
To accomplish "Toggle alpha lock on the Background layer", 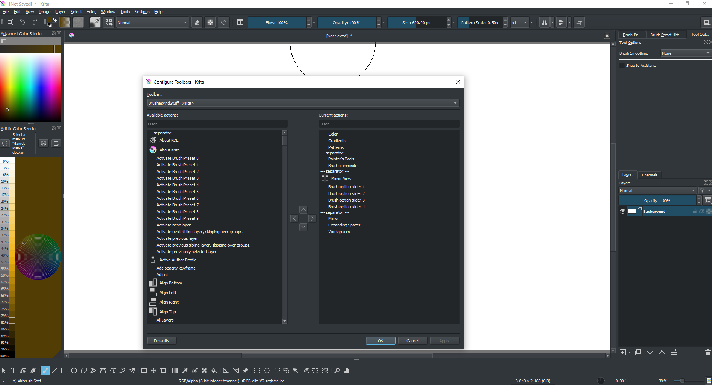I will point(702,211).
